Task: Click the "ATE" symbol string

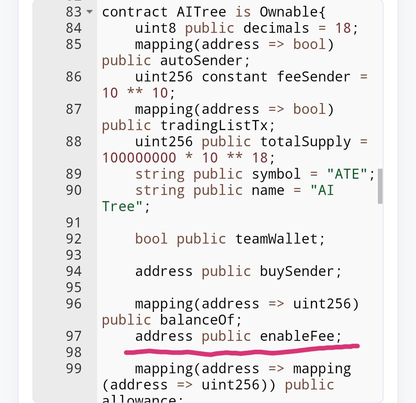Action: (x=347, y=174)
